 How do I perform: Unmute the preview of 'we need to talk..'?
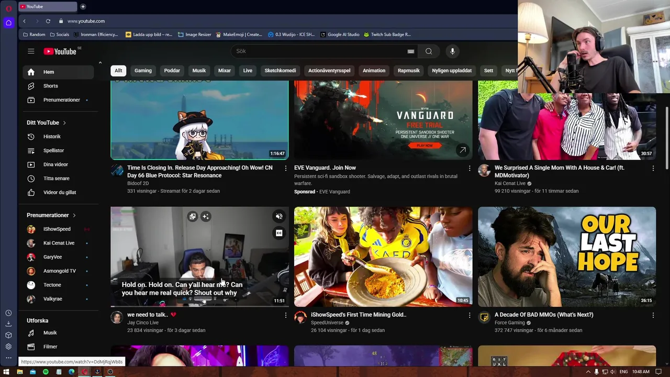pyautogui.click(x=279, y=216)
